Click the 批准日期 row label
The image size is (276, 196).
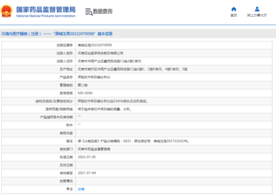(66, 157)
